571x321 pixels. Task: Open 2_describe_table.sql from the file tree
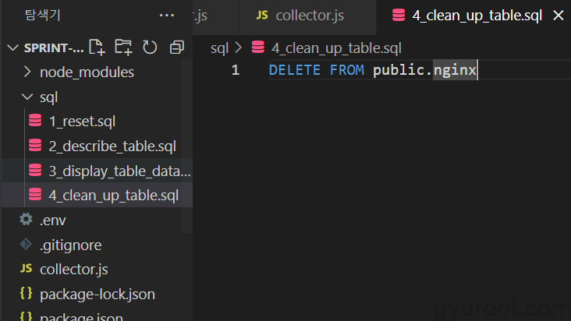click(112, 146)
